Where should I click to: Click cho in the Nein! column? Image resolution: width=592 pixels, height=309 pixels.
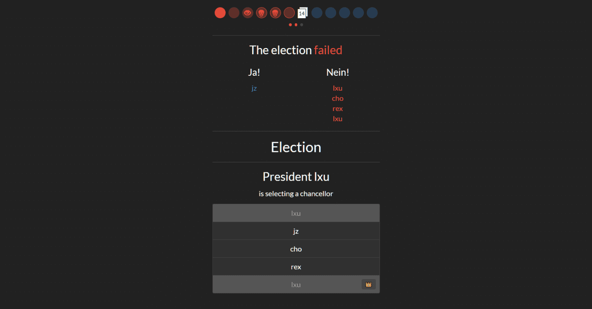pyautogui.click(x=338, y=98)
